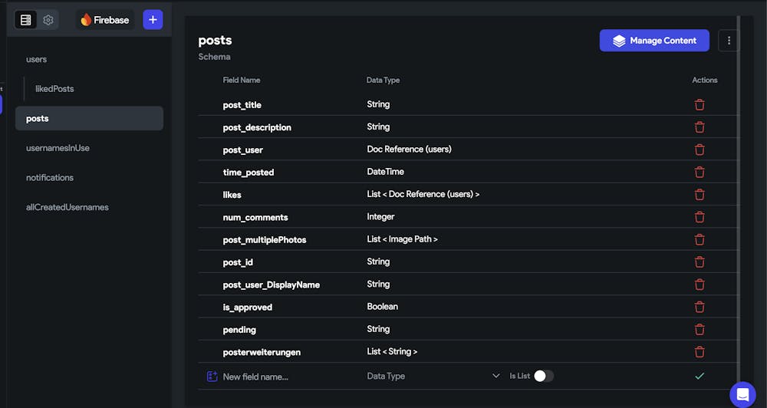
Task: Delete the post_user field
Action: tap(700, 150)
